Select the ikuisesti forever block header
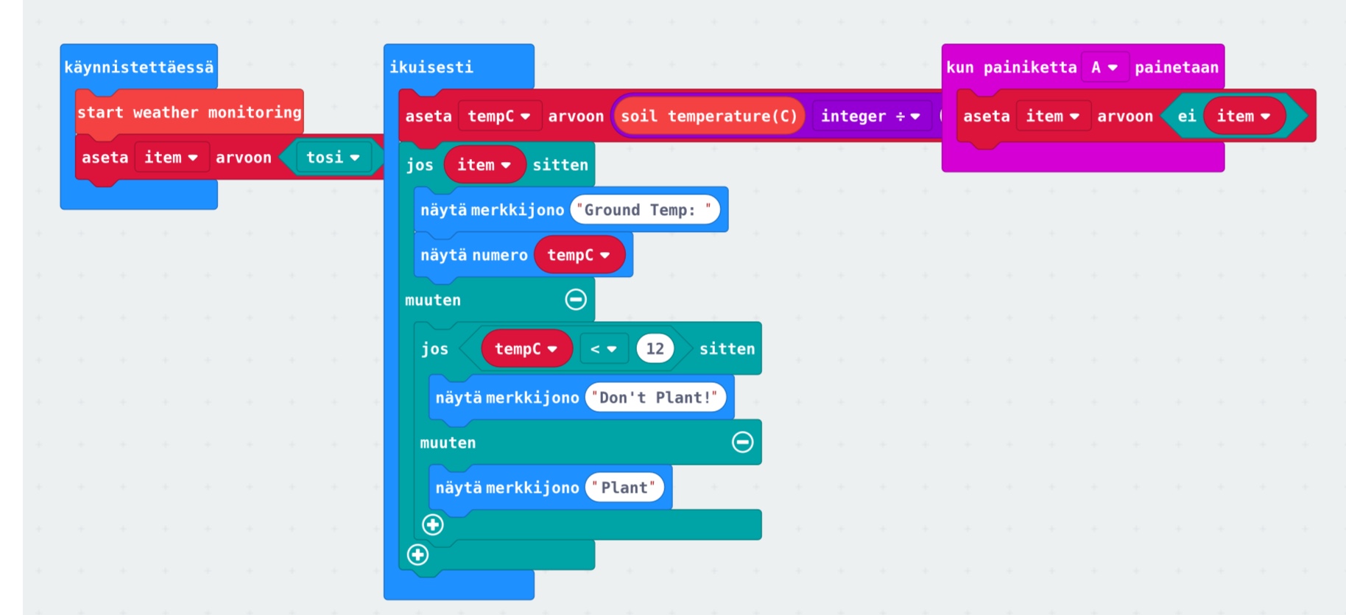Screen dimensions: 1346x615 click(431, 67)
